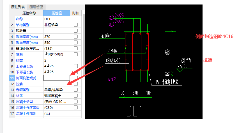The width and height of the screenshot is (239, 133).
Task: Select the 名称 value DL1
Action: pyautogui.click(x=47, y=19)
